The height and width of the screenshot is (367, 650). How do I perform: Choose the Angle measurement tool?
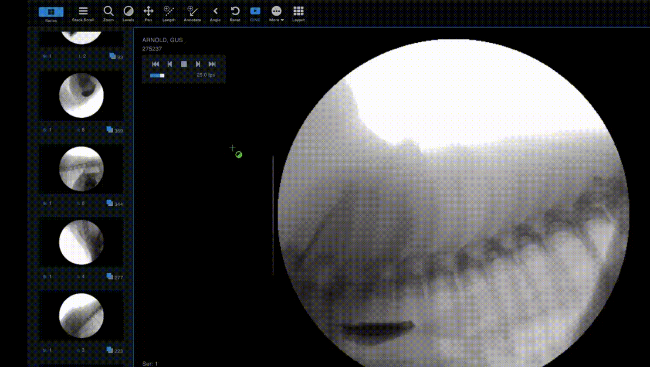point(215,14)
